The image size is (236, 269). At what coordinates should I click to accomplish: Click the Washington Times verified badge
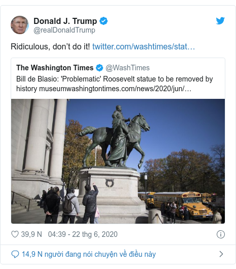pos(99,68)
